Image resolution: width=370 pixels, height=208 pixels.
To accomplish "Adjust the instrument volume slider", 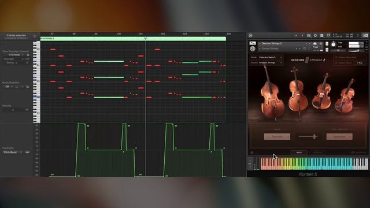I will pyautogui.click(x=356, y=50).
